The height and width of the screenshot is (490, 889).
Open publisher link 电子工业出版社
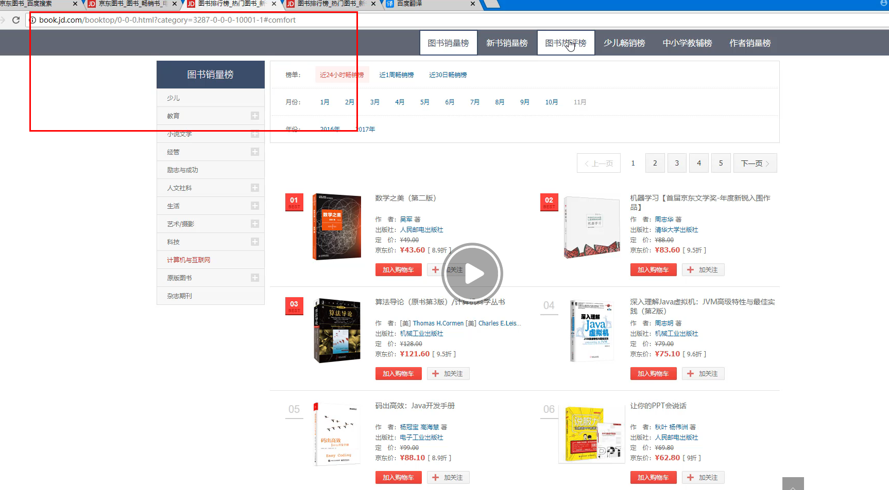(x=421, y=438)
